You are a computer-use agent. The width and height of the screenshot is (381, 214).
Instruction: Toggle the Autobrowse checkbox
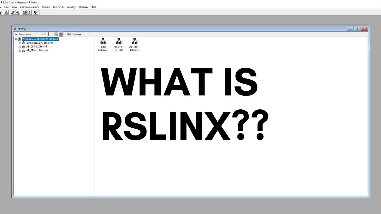[x=16, y=34]
